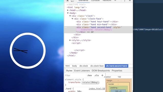Click the closing </html> tag row
The width and height of the screenshot is (163, 92).
point(71,56)
